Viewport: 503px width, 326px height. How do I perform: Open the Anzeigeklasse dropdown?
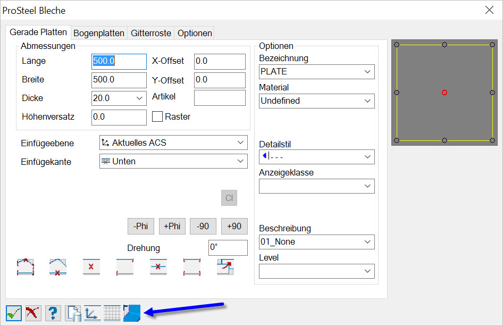[x=316, y=186]
